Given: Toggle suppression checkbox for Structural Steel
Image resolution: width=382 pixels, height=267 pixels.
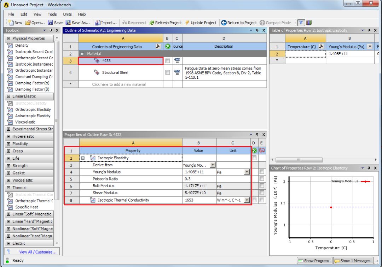Looking at the screenshot, I should [x=168, y=72].
